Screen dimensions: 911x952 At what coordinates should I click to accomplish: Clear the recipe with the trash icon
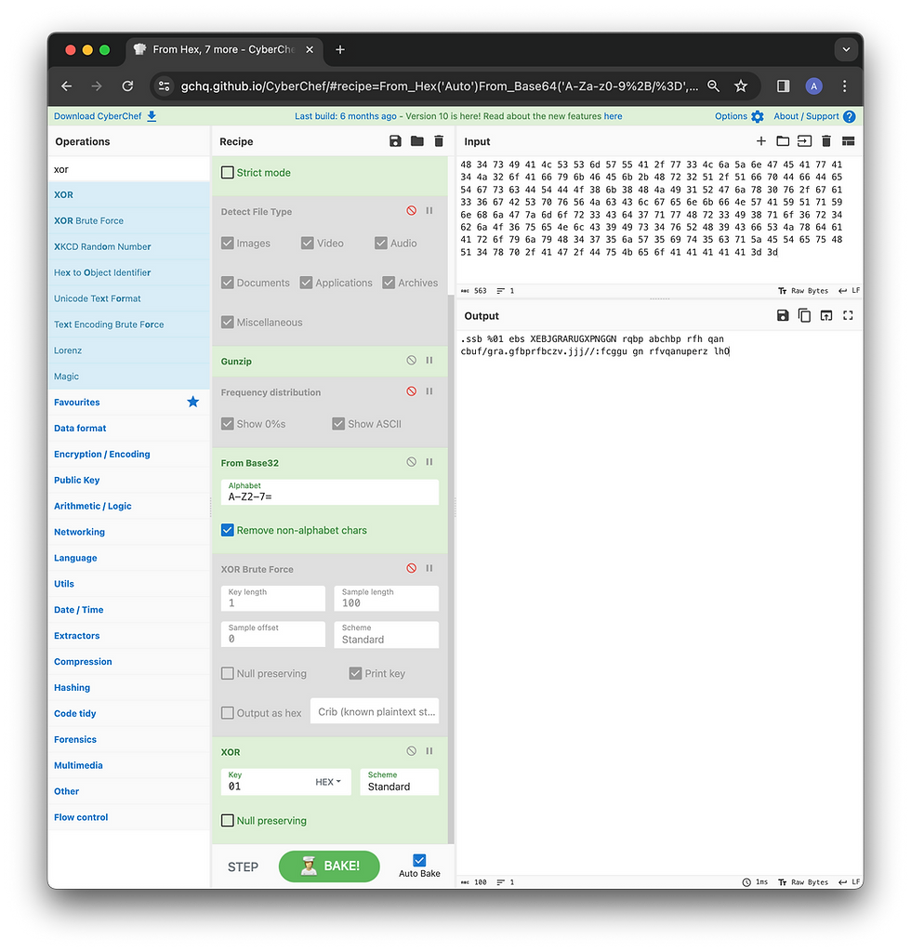pyautogui.click(x=439, y=141)
